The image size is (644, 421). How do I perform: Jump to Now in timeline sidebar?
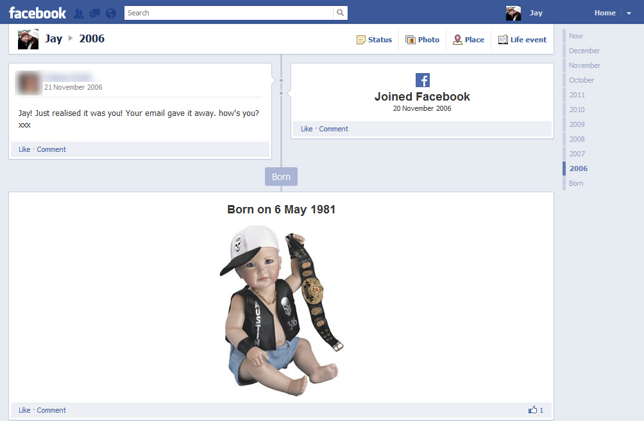[x=575, y=36]
